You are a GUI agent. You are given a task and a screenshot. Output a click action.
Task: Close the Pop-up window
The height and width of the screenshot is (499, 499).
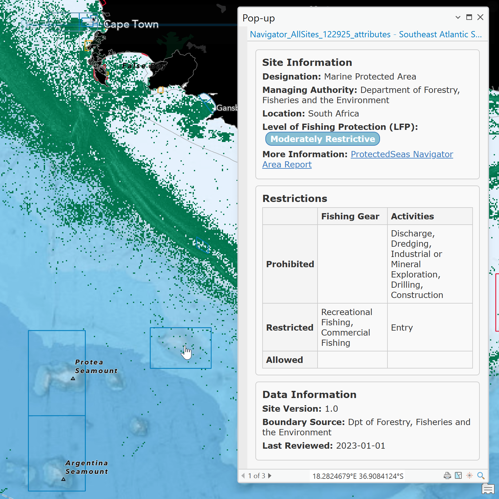pyautogui.click(x=480, y=17)
